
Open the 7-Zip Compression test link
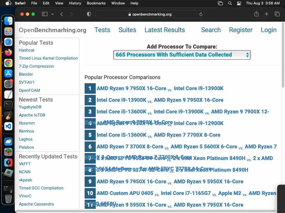(x=36, y=66)
